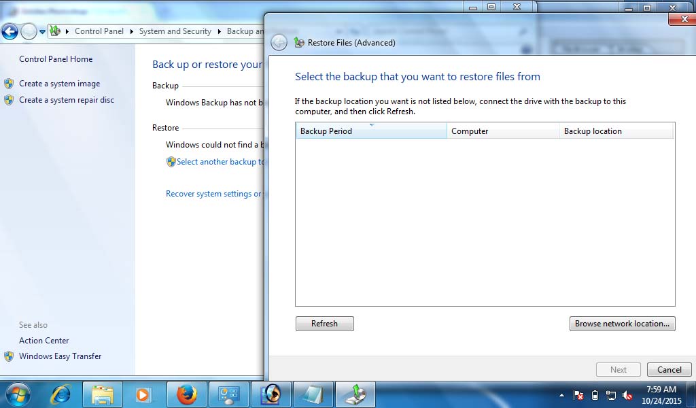Click the Control Panel forward arrow
This screenshot has height=408, width=696.
point(29,31)
